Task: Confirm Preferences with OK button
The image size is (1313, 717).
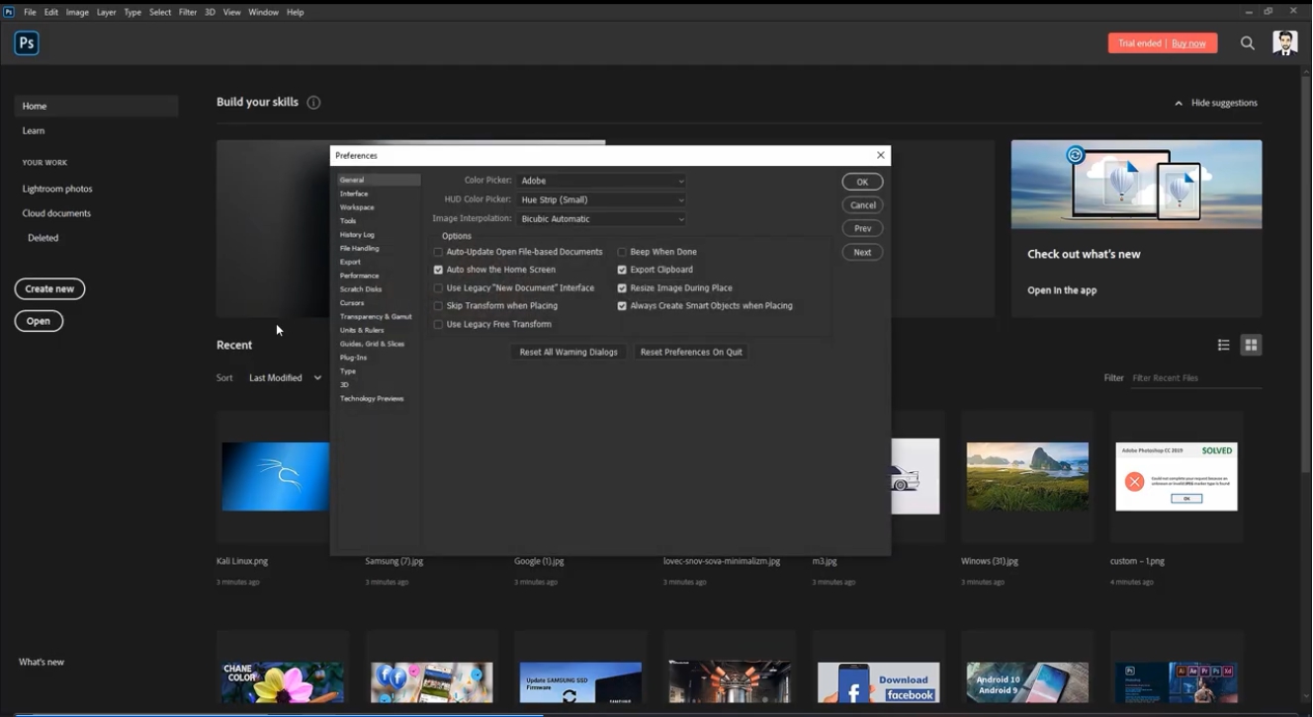Action: 862,182
